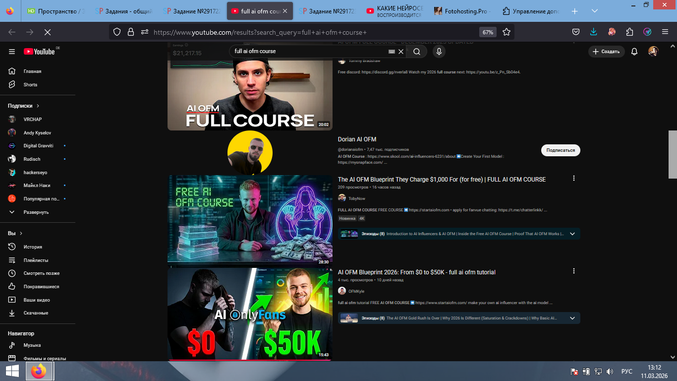Switch to the Пространство tab
Viewport: 677px width, 381px height.
56,11
